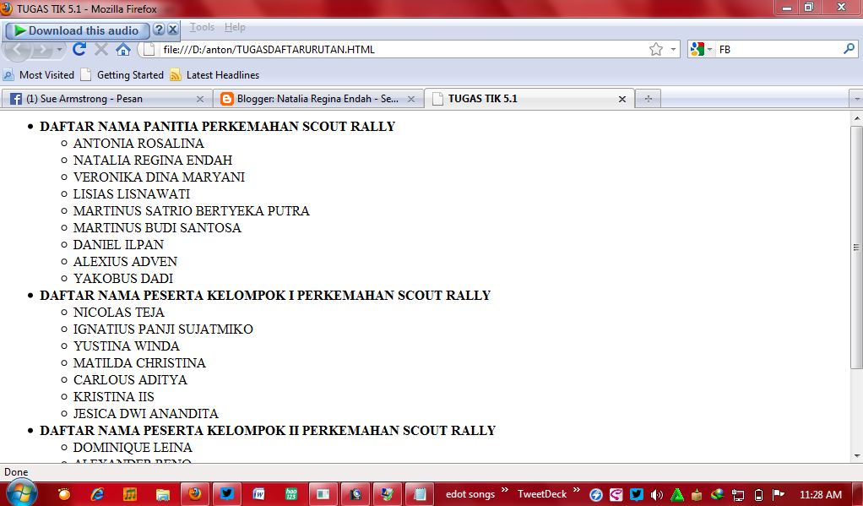Go to the Firefox home page
The image size is (863, 506).
123,50
